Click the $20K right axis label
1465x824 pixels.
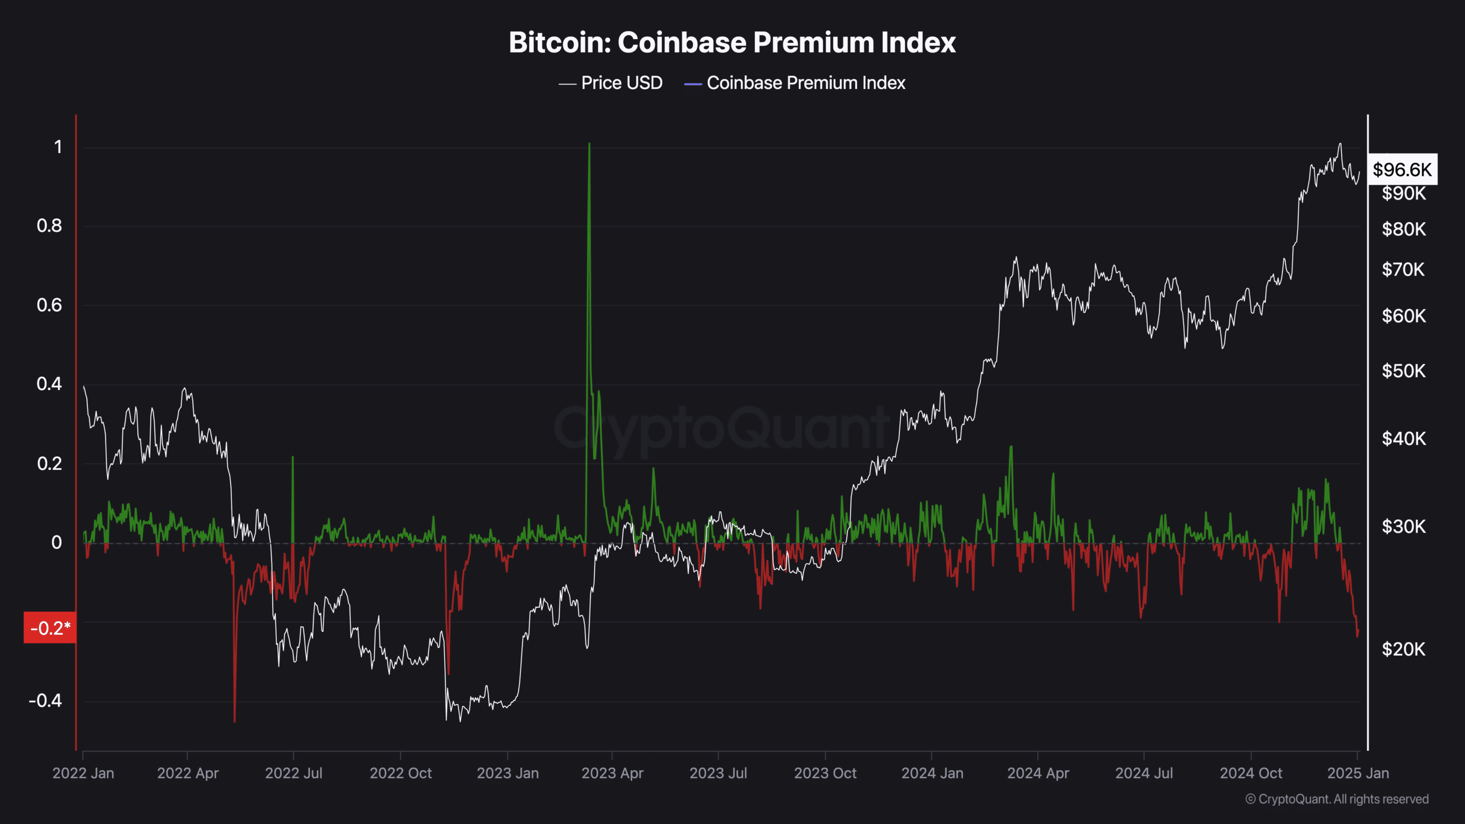[1403, 649]
